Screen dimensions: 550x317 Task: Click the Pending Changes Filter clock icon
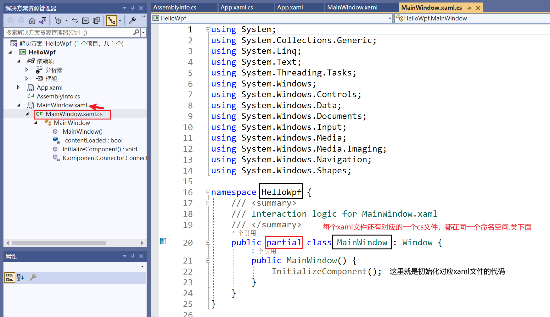58,21
